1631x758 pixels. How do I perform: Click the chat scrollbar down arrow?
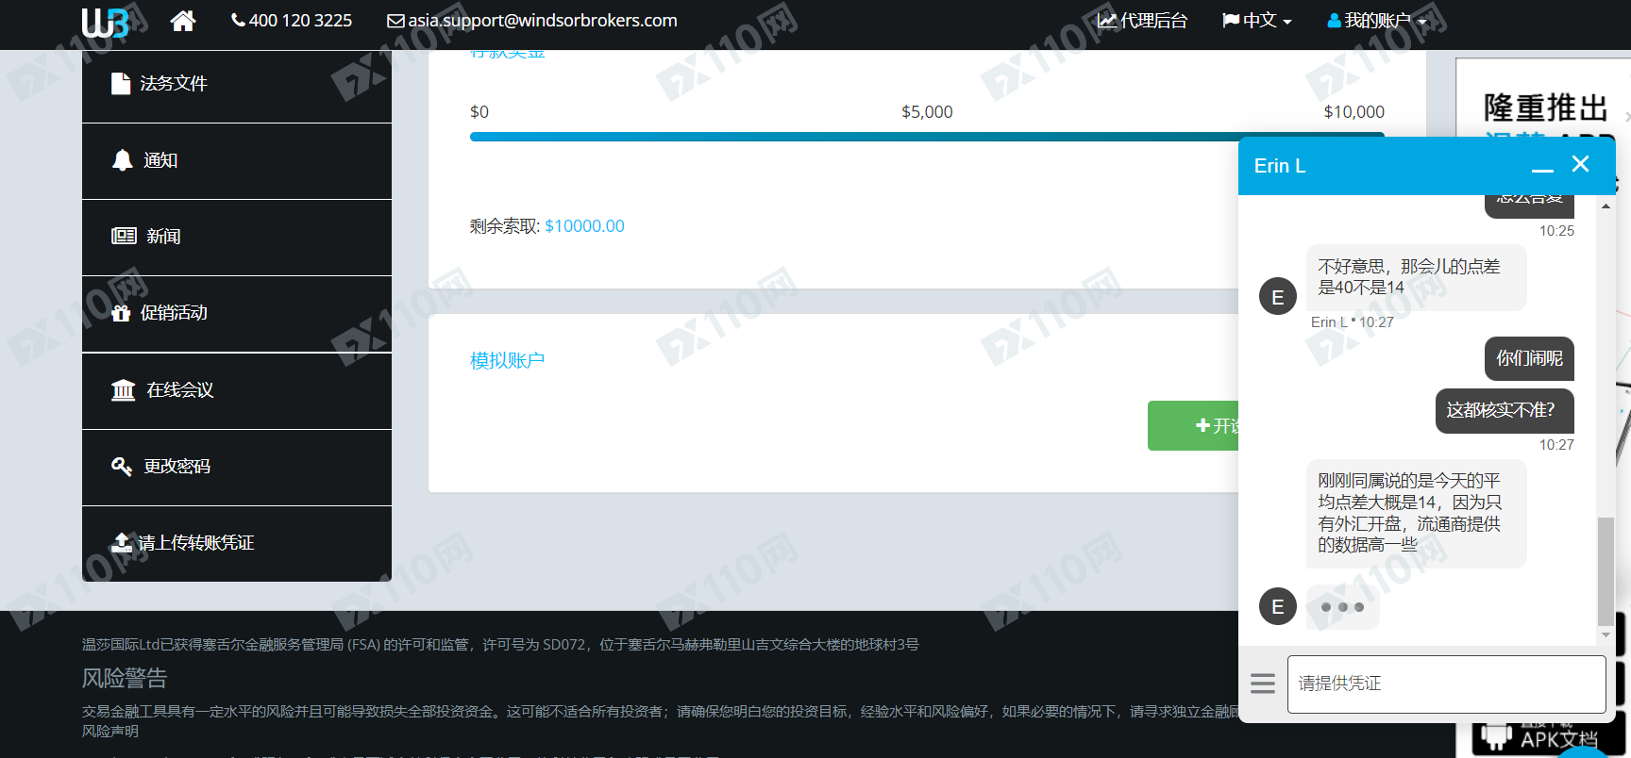1606,635
